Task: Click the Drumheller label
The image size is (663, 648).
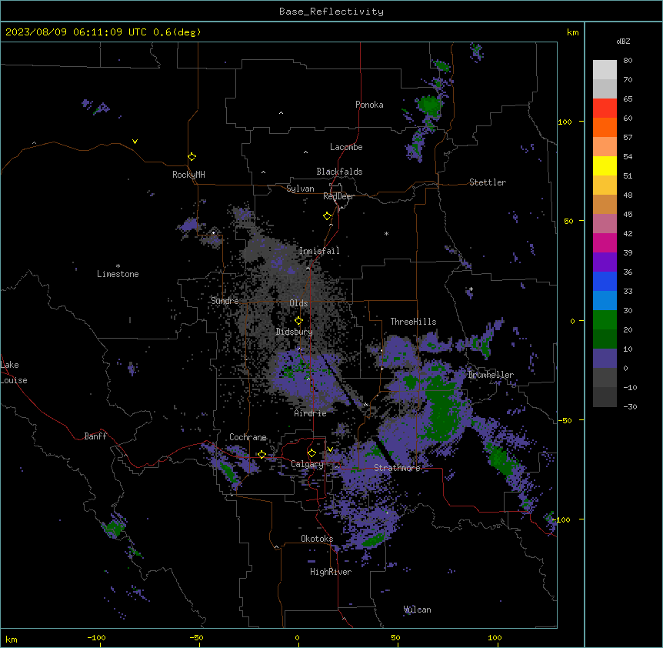Action: coord(491,375)
